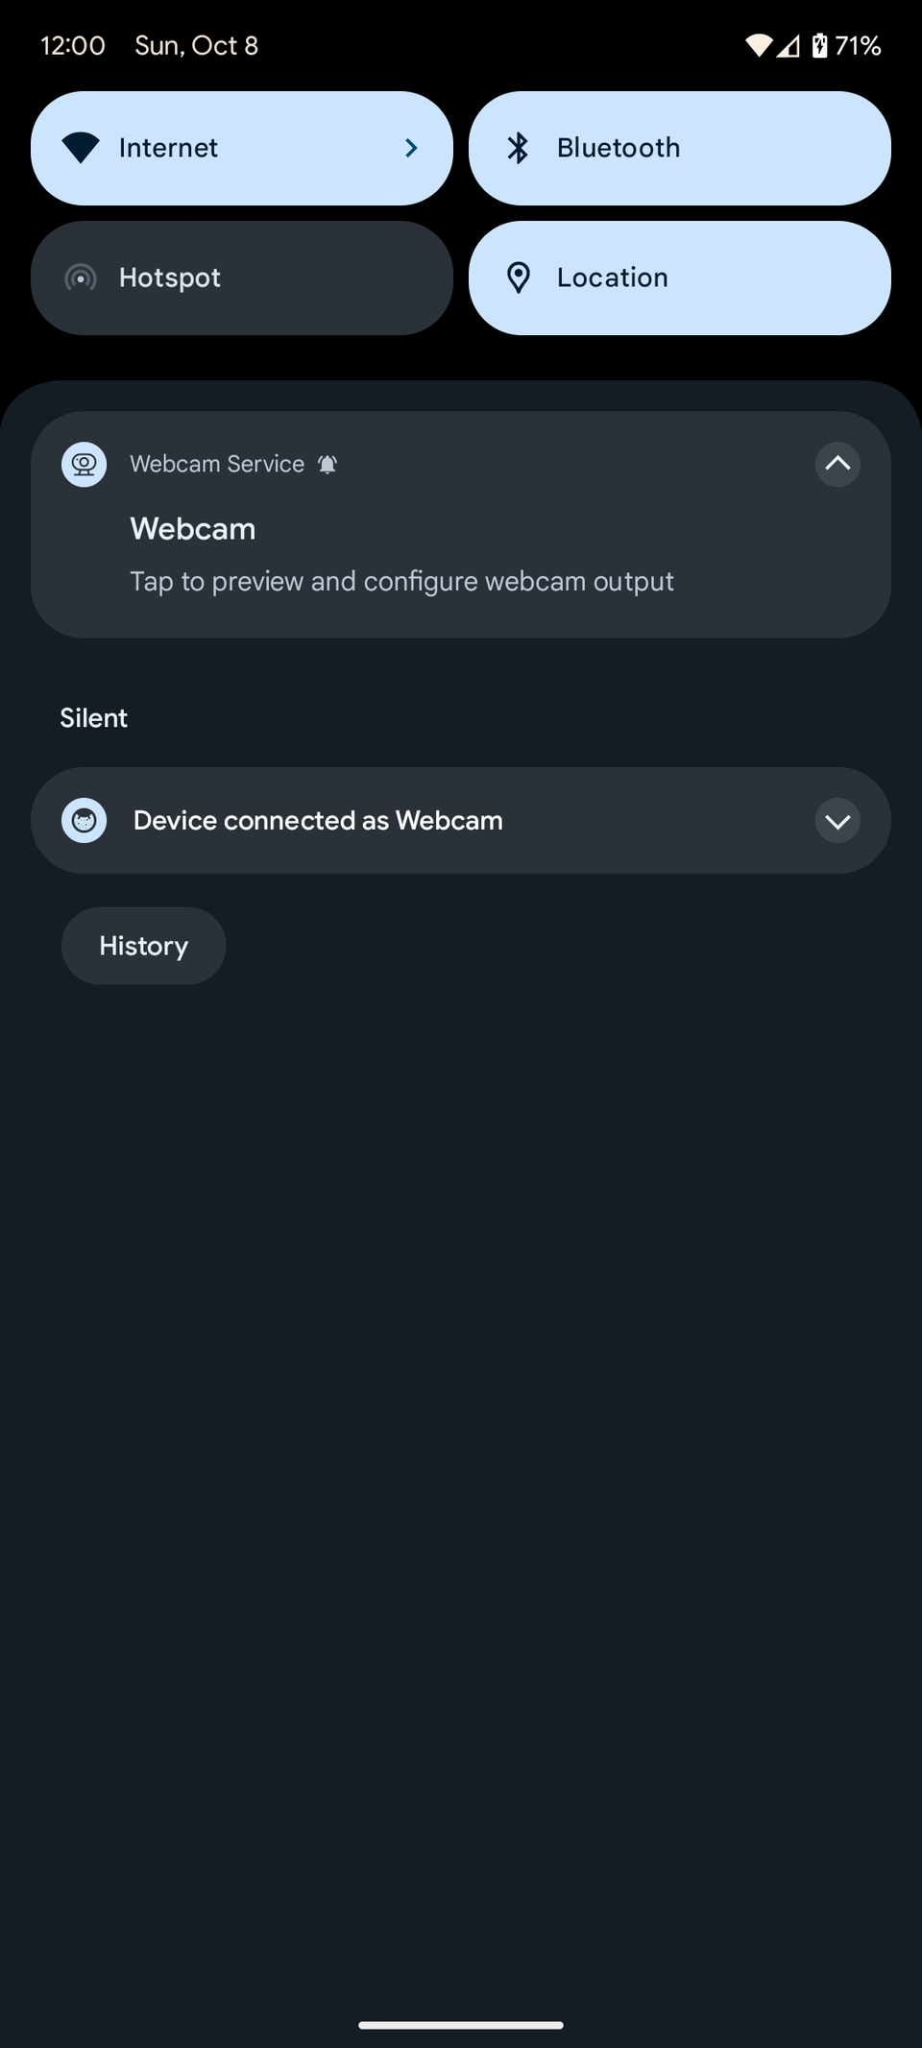Collapse the Webcam Service notification
Screen dimensions: 922x2048
pyautogui.click(x=837, y=465)
